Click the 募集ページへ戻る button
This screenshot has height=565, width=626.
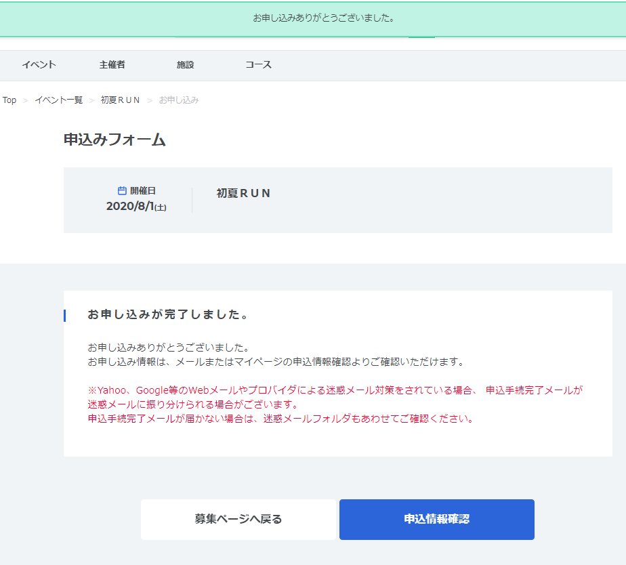[x=238, y=520]
